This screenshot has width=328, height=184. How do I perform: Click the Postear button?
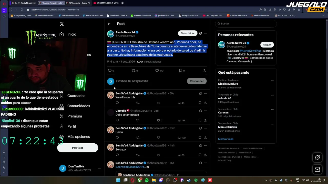(78, 148)
